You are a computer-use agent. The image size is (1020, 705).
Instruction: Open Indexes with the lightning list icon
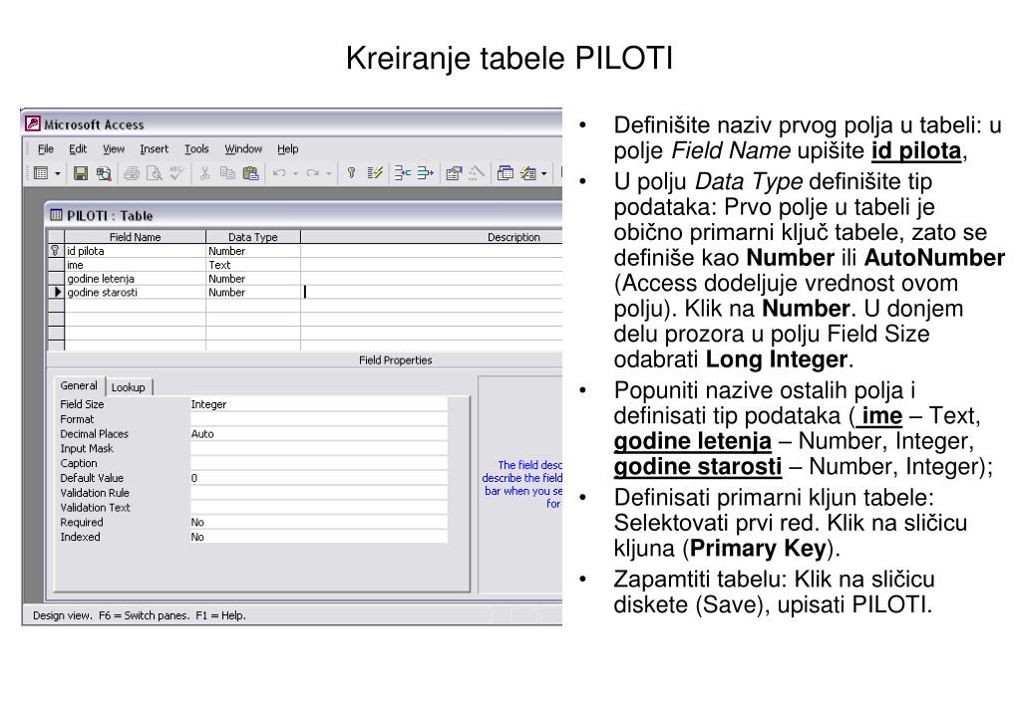375,173
